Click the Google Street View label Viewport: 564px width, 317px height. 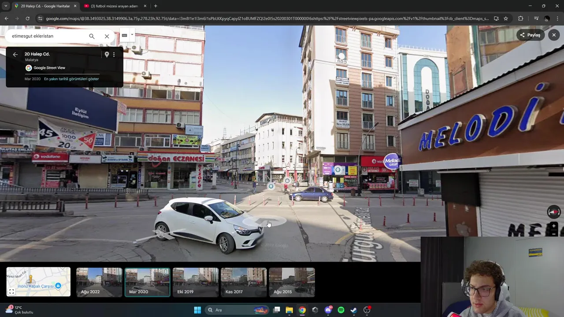coord(49,68)
